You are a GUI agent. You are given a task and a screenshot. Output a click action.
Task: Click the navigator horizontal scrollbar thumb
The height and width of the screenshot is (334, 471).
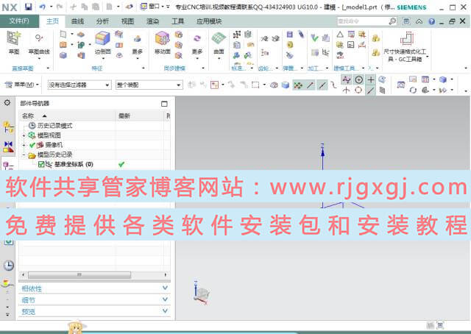click(79, 274)
